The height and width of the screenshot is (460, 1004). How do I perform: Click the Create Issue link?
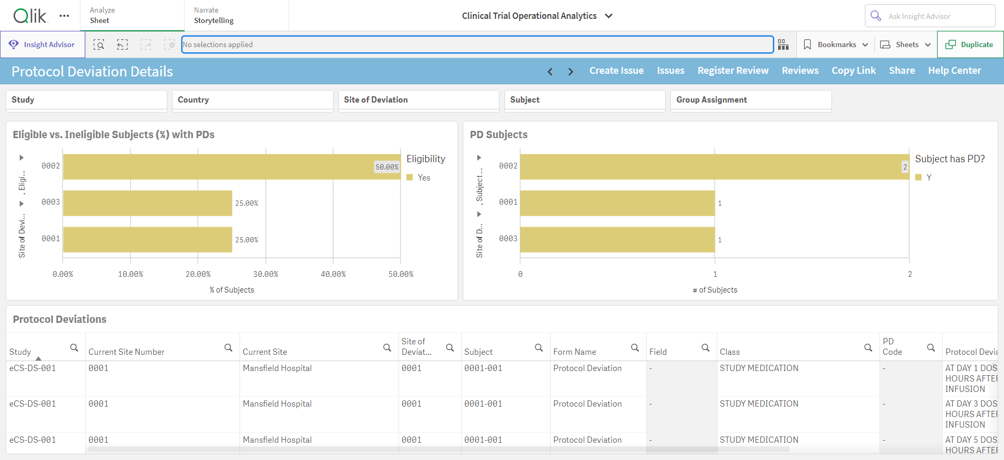(617, 71)
